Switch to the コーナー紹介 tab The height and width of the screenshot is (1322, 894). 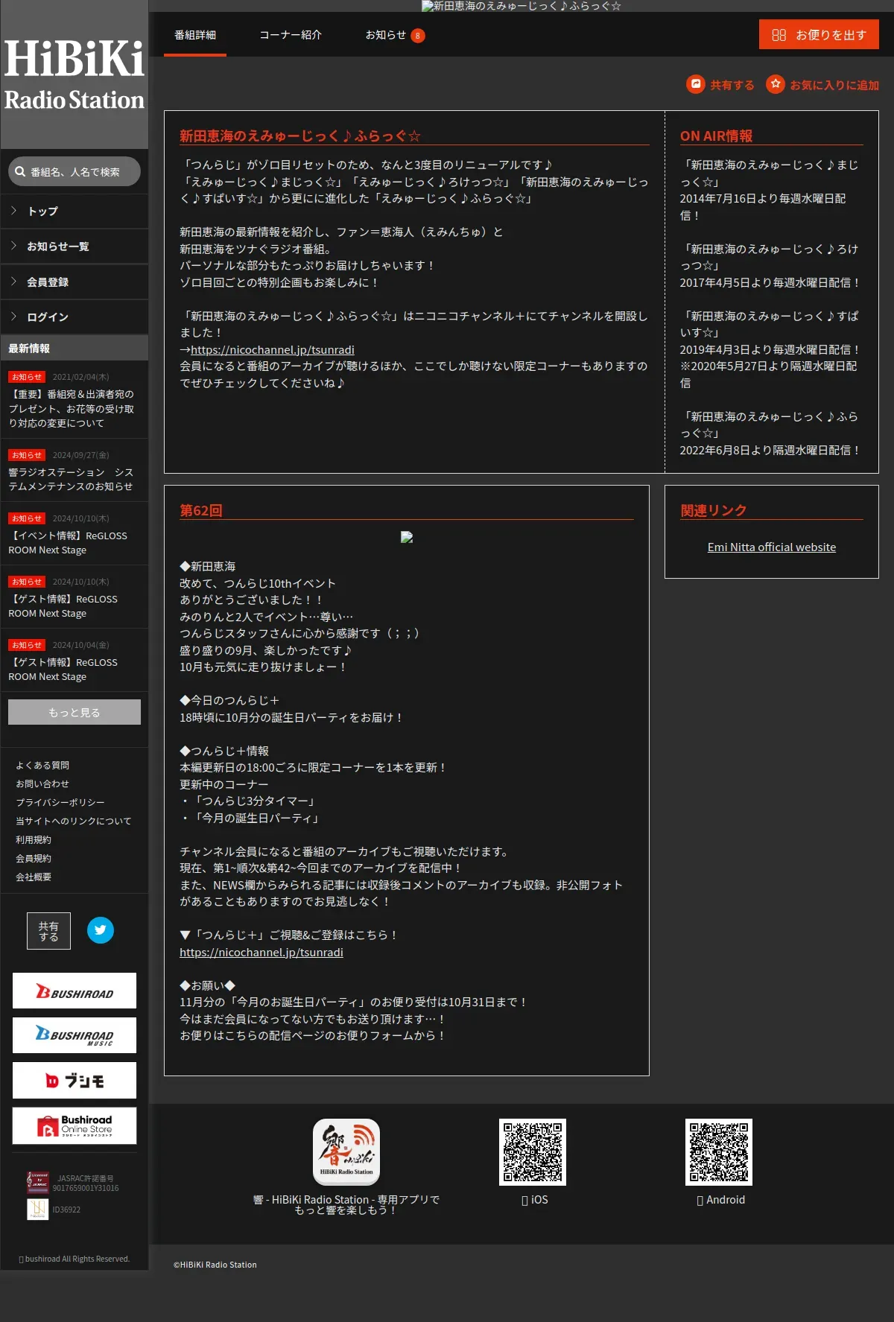(x=291, y=35)
